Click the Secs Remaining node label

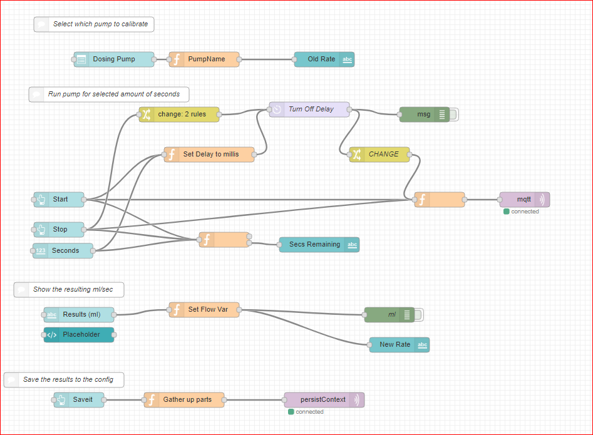pyautogui.click(x=314, y=244)
